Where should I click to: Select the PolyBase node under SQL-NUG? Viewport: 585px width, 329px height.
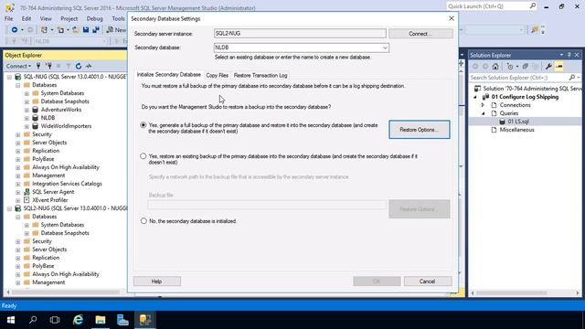(43, 159)
